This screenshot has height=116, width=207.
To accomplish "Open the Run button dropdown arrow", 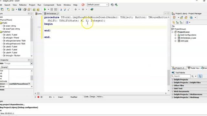I will [x=48, y=9].
